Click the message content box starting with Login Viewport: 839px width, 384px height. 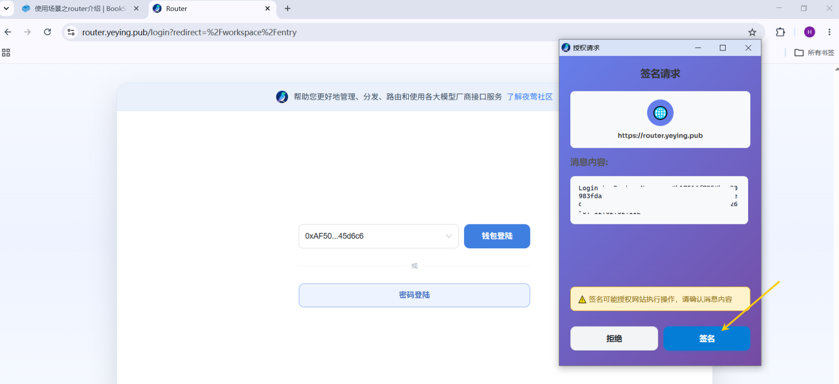coord(659,200)
